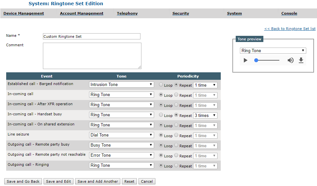This screenshot has height=186, width=317.
Task: Open Device Management menu
Action: coord(24,13)
